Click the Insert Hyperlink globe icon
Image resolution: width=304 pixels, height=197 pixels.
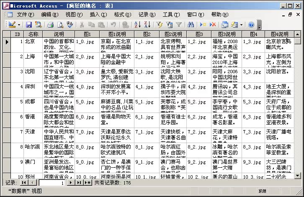click(126, 25)
